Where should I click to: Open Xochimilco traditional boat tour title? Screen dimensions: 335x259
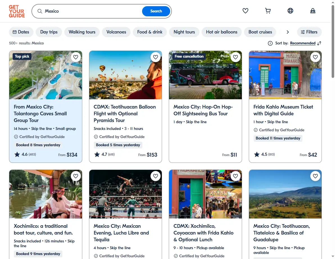pyautogui.click(x=43, y=229)
